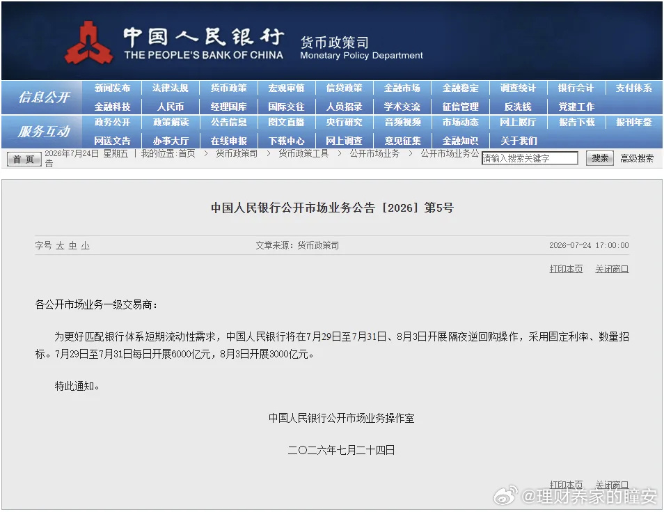This screenshot has width=664, height=512.
Task: Open 市场动态 under 服务互动
Action: [460, 123]
